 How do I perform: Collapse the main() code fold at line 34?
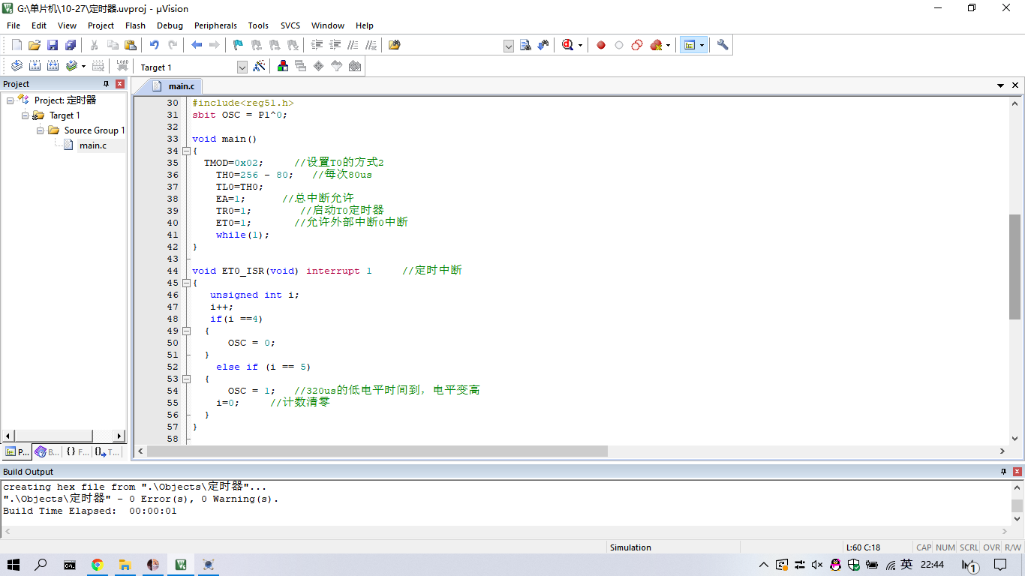pos(186,151)
